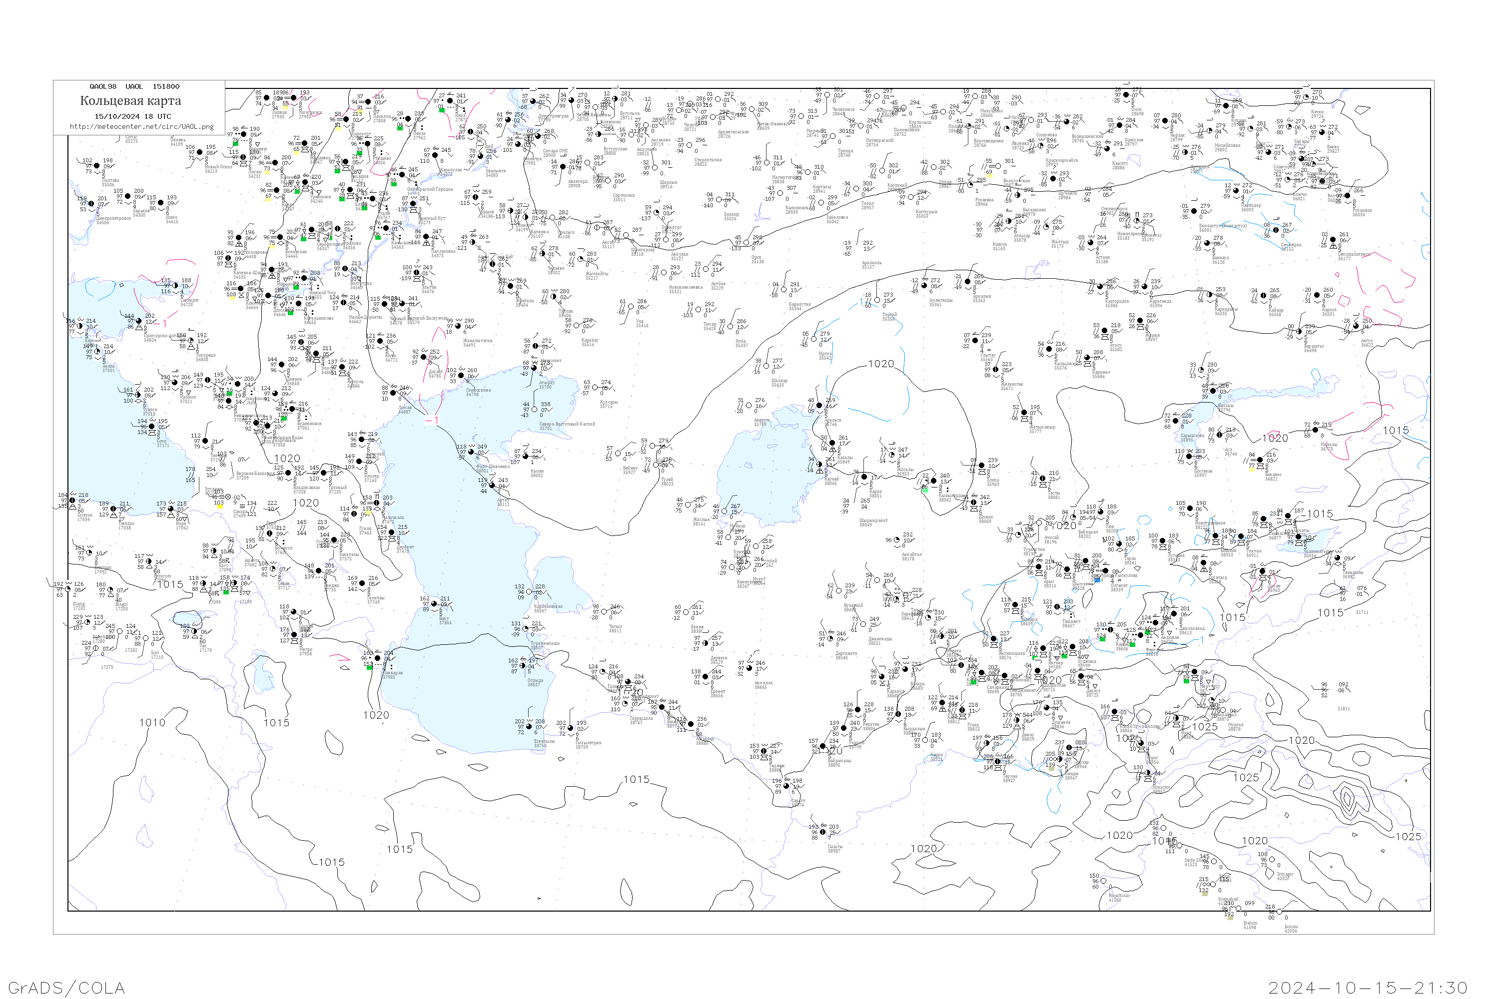The height and width of the screenshot is (999, 1499).
Task: Click the Кольцевая карта map title
Action: [x=130, y=101]
